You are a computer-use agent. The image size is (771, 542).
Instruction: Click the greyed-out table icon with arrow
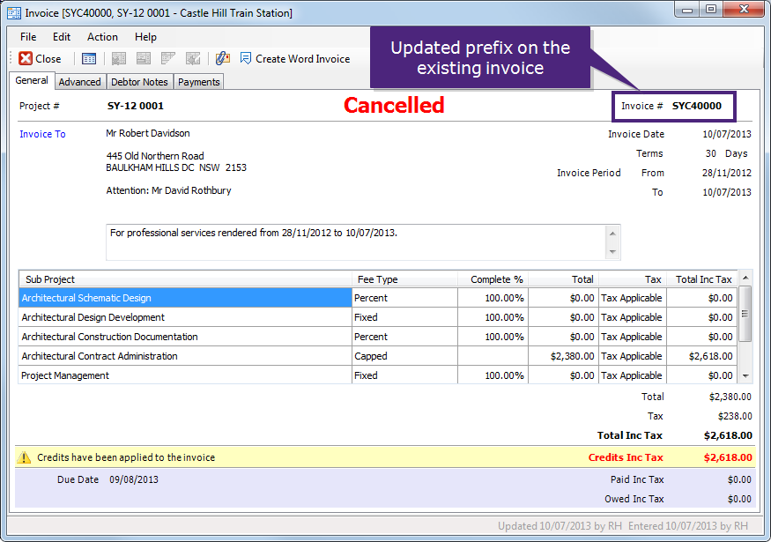pos(193,59)
